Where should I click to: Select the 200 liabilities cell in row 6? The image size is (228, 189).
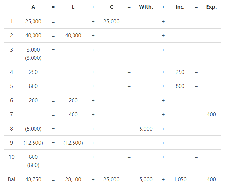click(73, 100)
